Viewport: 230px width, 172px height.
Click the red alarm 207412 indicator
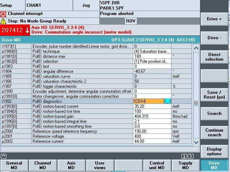coord(15,30)
